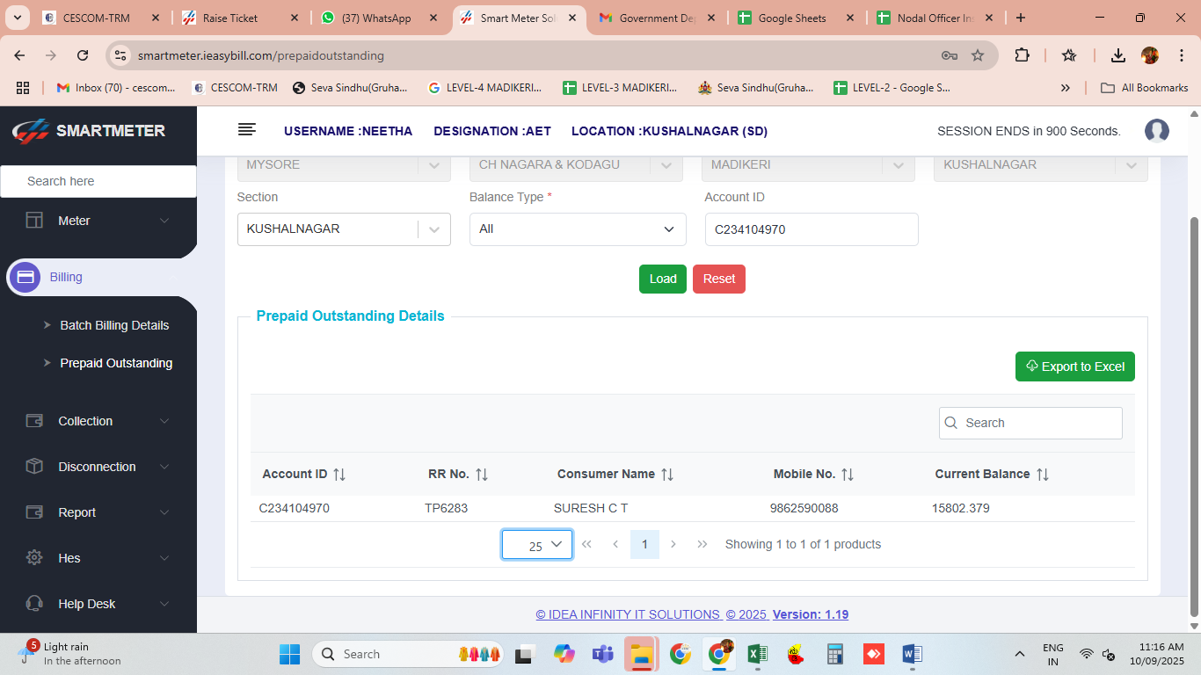The width and height of the screenshot is (1201, 675).
Task: Expand the Meter menu chevron
Action: point(164,221)
